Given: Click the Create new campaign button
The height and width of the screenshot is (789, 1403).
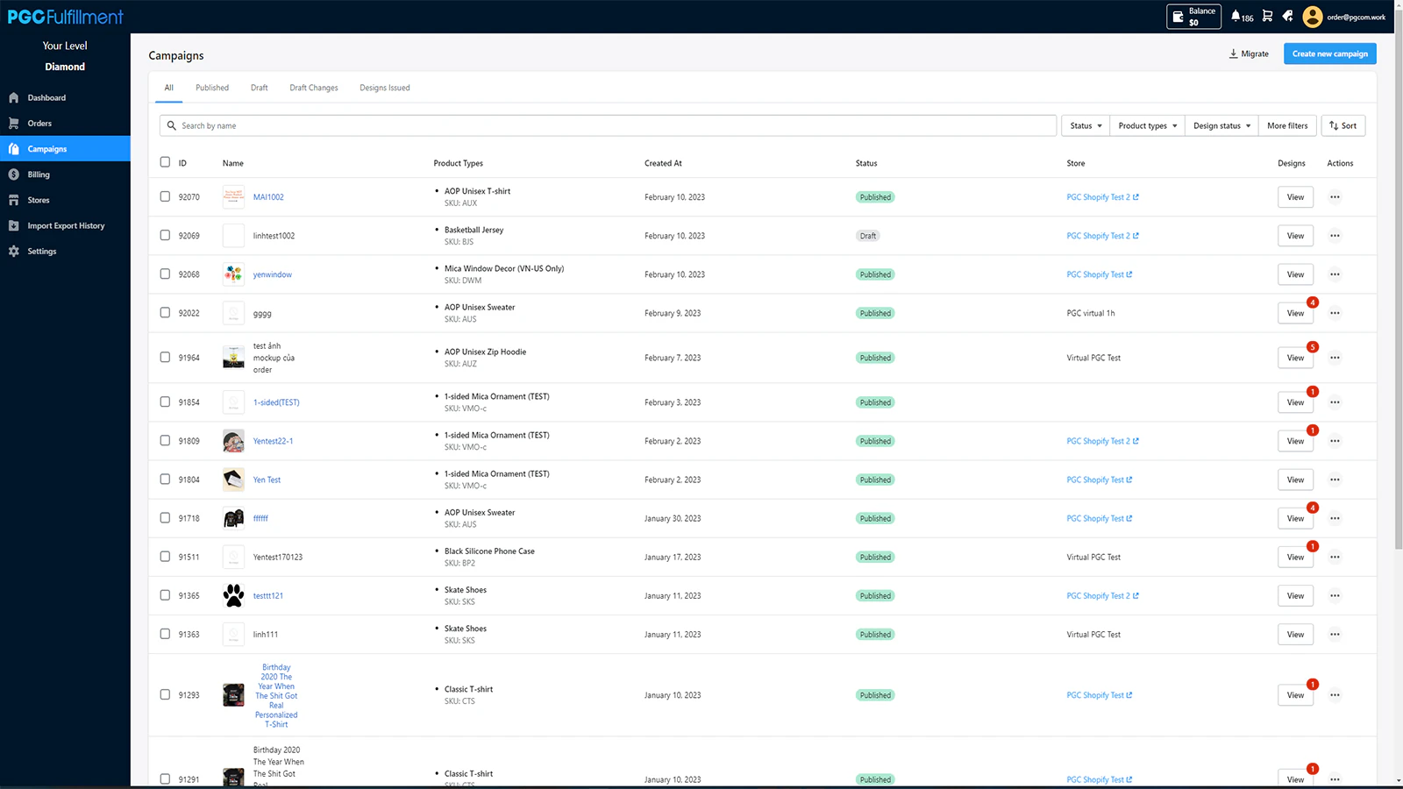Looking at the screenshot, I should point(1329,54).
